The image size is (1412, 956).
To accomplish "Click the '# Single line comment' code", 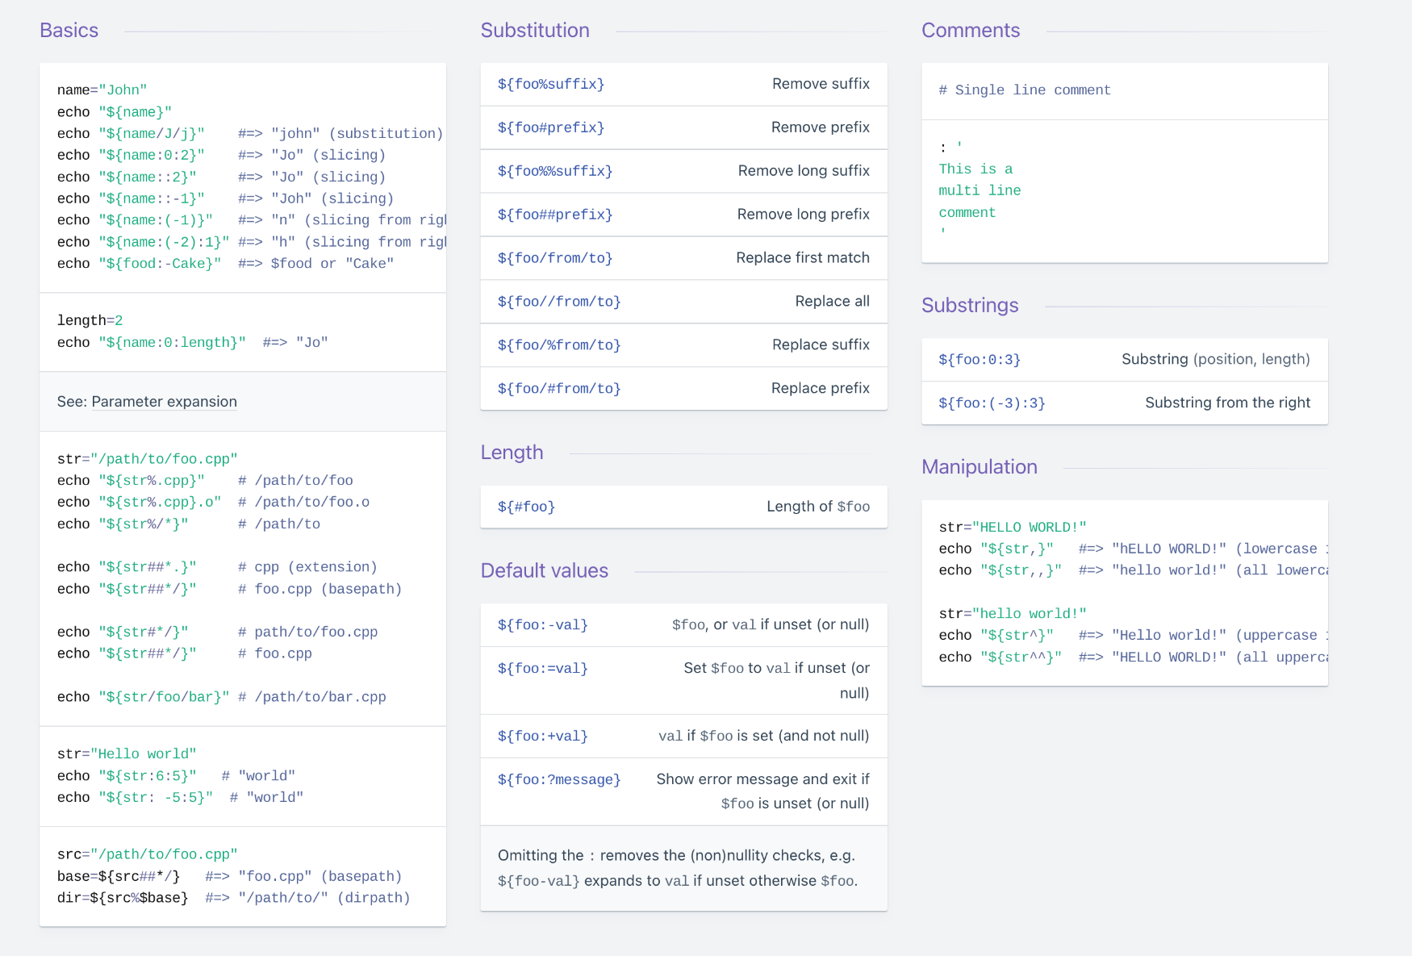I will click(1024, 90).
